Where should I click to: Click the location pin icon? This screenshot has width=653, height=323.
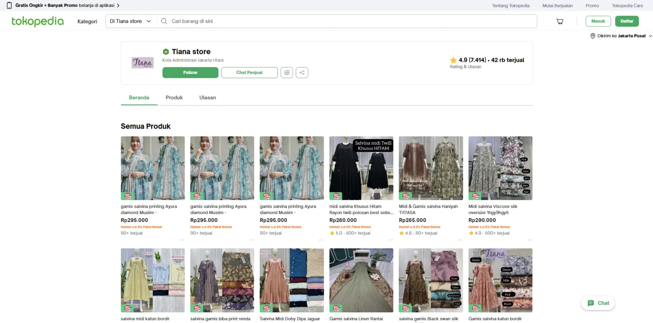[593, 36]
